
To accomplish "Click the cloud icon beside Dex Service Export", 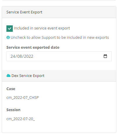I will tap(8, 76).
